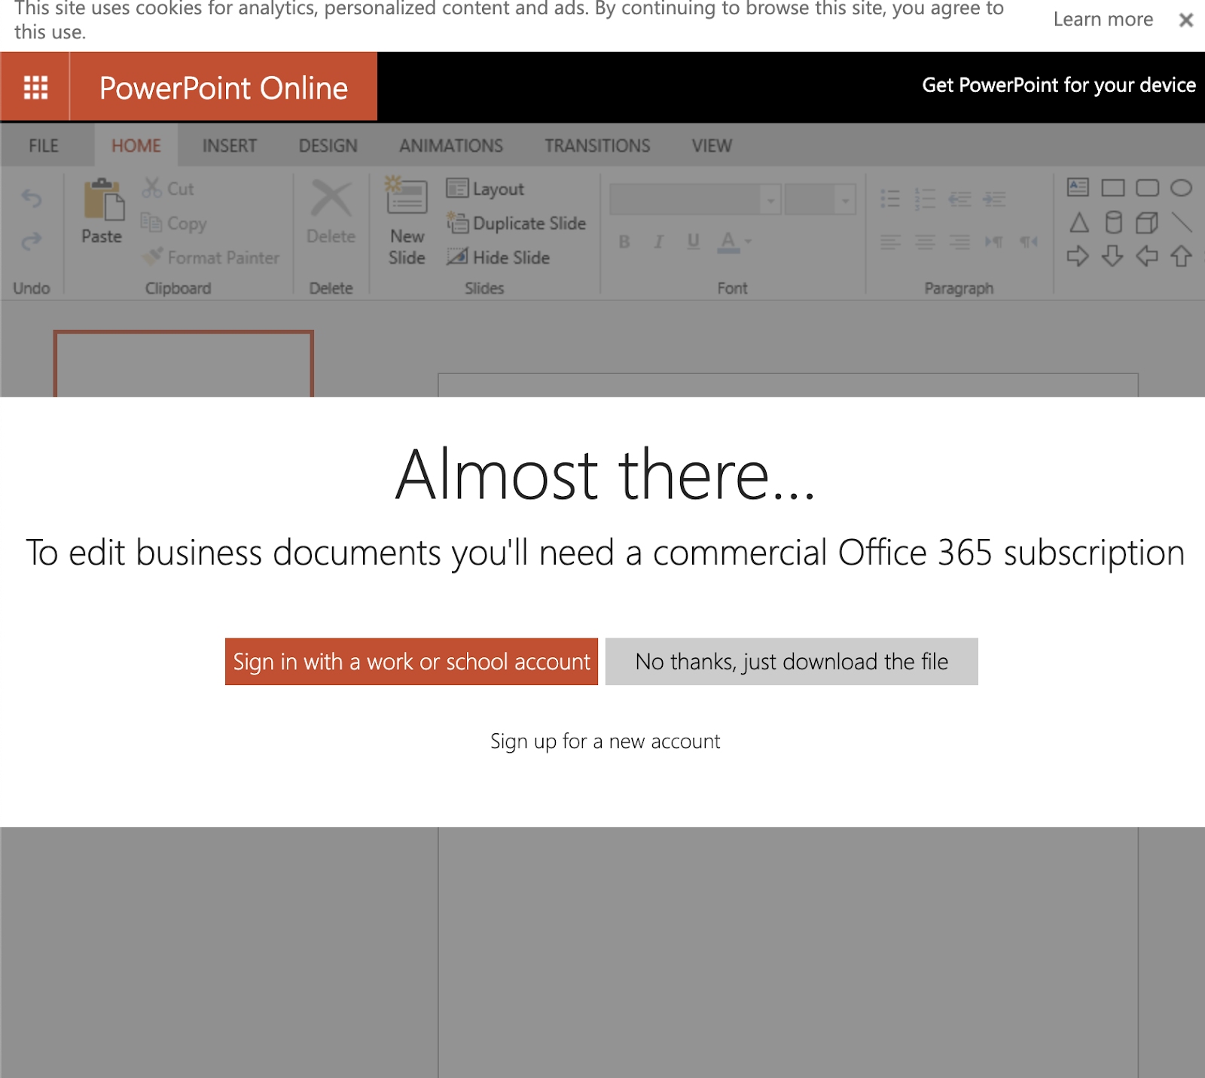The width and height of the screenshot is (1205, 1078).
Task: Select the line shape
Action: click(x=1182, y=222)
